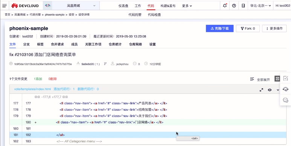The image size is (291, 146).
Task: Go to 首页 in breadcrumb
Action: pyautogui.click(x=8, y=15)
